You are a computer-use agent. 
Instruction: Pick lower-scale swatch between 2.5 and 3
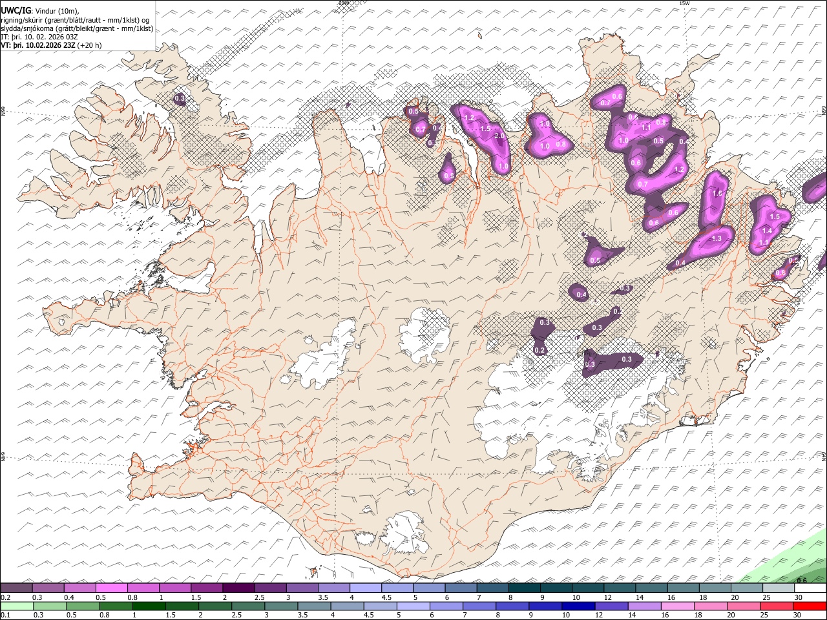247,606
